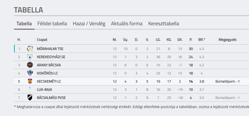This screenshot has width=249, height=116.
Task: Click the Kerekegyházi SE team crest
Action: 30,57
